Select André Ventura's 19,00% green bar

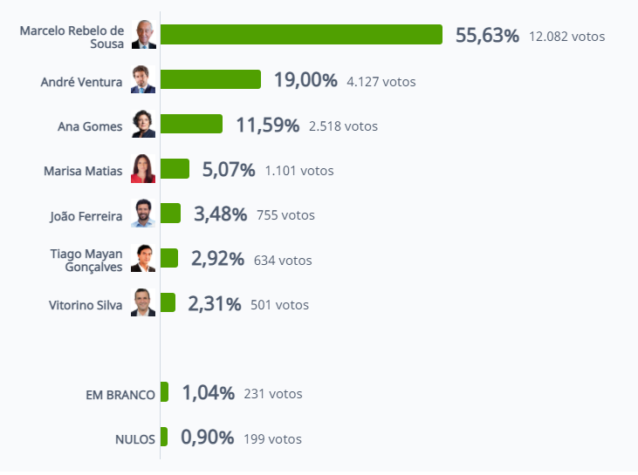pos(210,79)
